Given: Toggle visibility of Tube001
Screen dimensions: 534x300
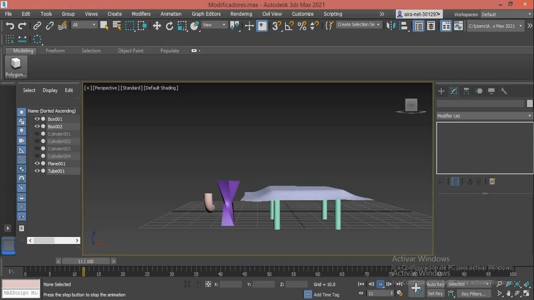Looking at the screenshot, I should coord(37,171).
